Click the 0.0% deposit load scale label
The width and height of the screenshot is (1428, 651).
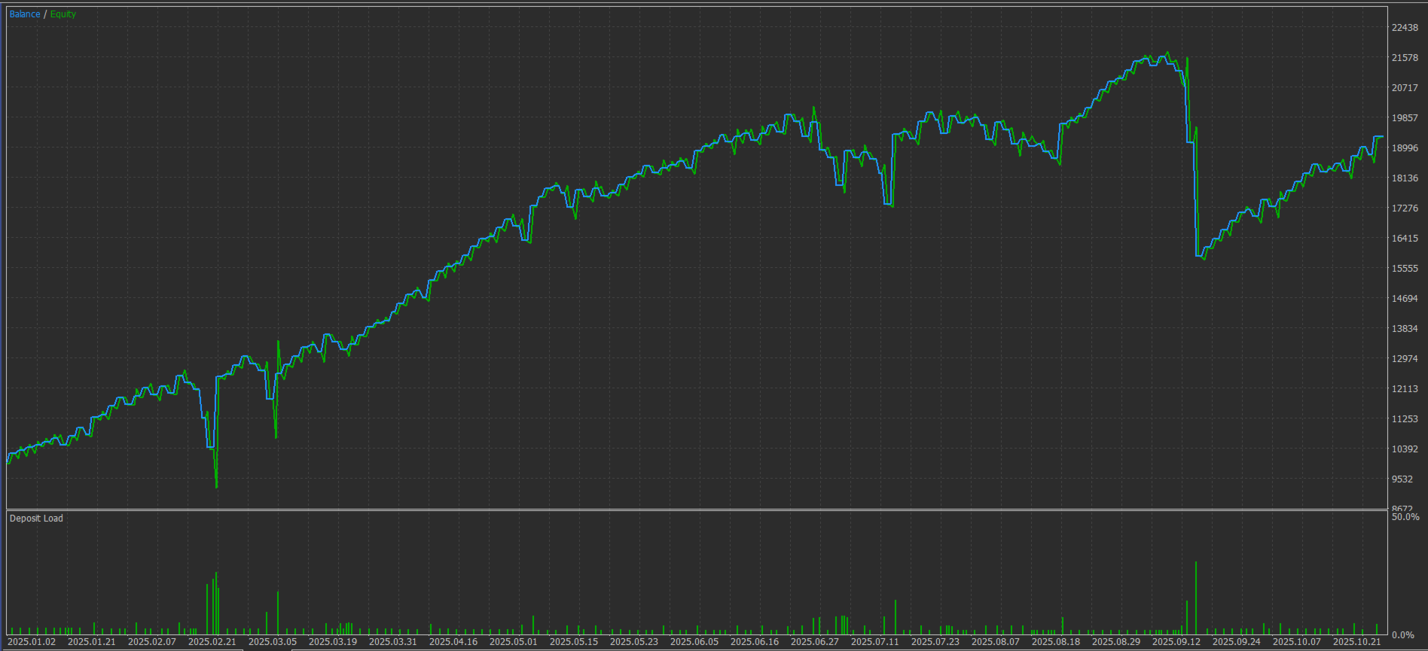click(1402, 635)
